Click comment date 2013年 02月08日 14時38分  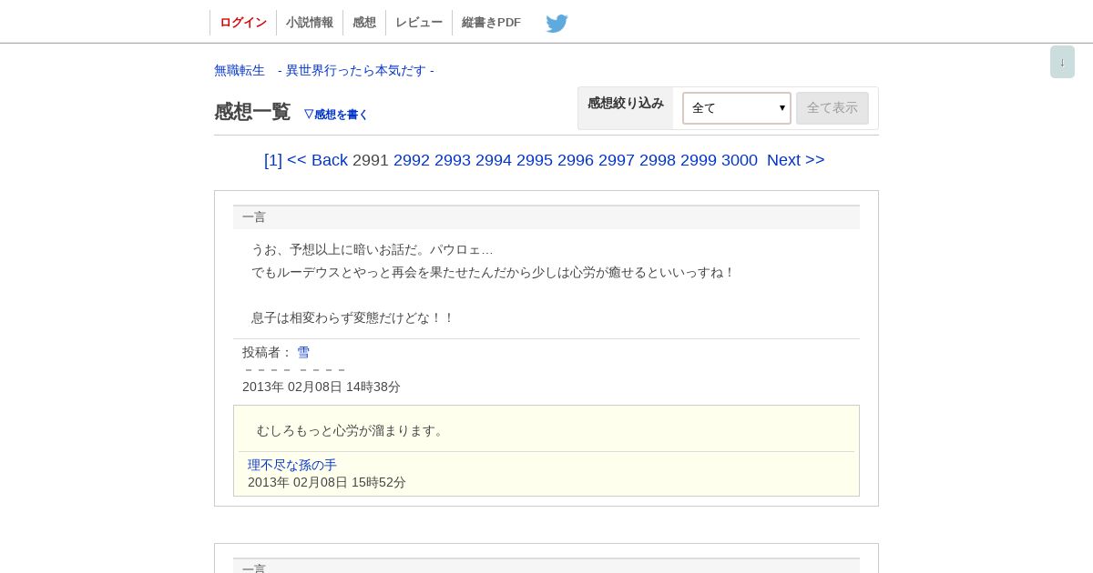322,387
